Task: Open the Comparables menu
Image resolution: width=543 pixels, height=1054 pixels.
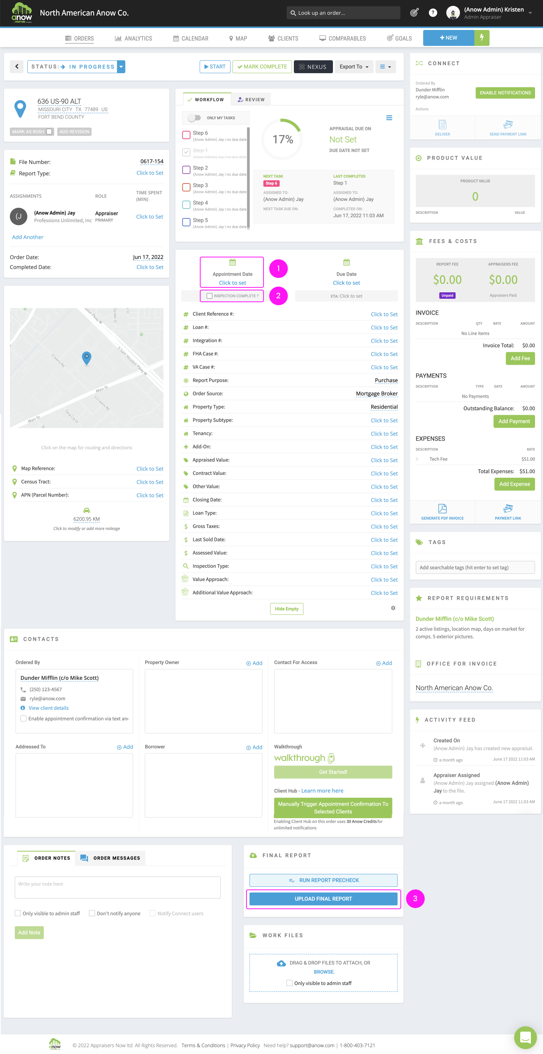Action: coord(342,38)
